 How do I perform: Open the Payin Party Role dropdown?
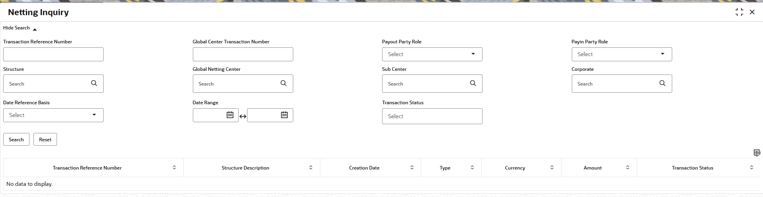point(622,54)
